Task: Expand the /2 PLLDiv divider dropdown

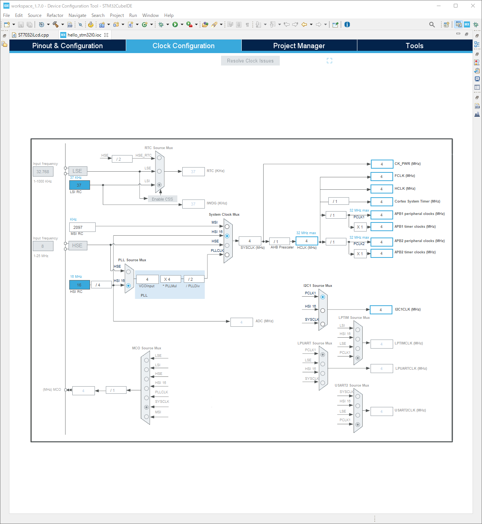Action: pyautogui.click(x=194, y=279)
